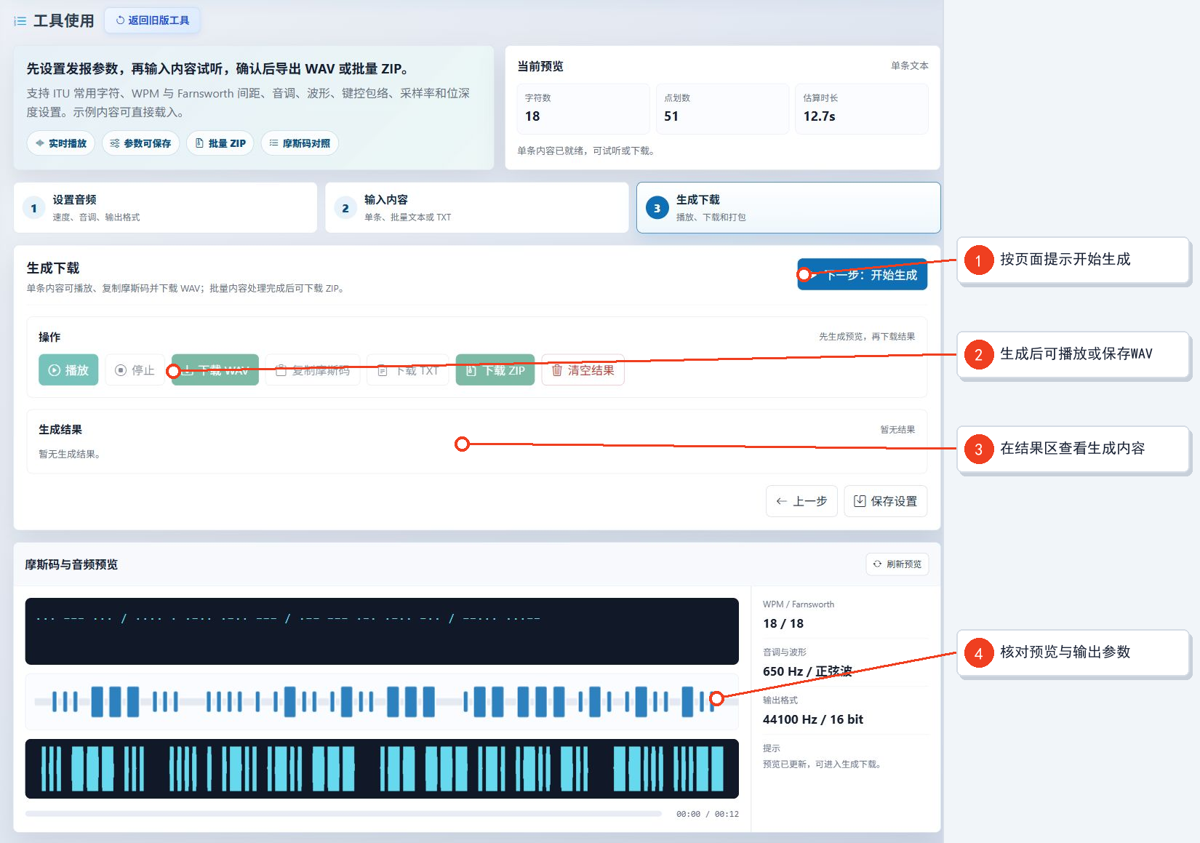The width and height of the screenshot is (1200, 843).
Task: Click the cyan audio waveform preview
Action: pyautogui.click(x=382, y=769)
